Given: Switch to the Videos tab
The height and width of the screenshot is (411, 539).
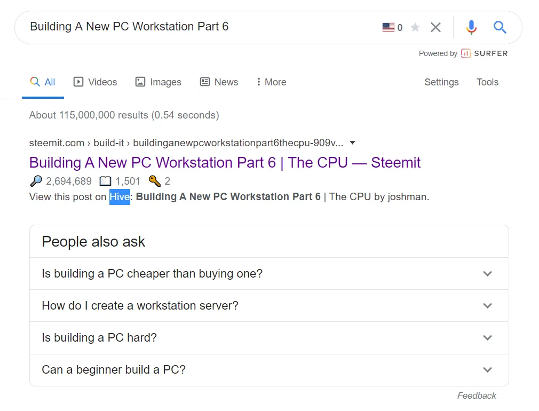Looking at the screenshot, I should pyautogui.click(x=95, y=82).
